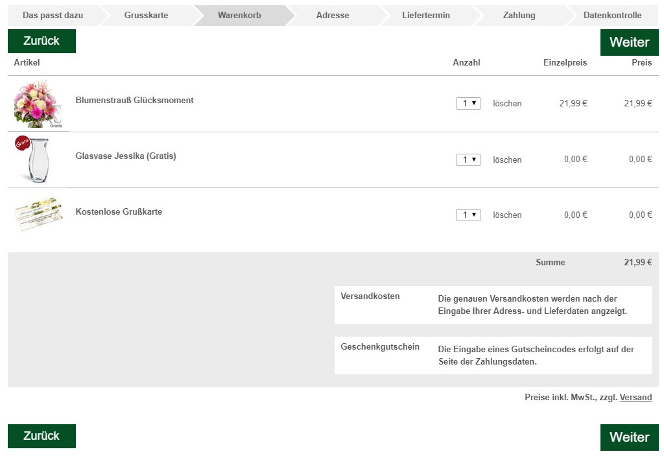Open quantity dropdown for Glasvase Jessika
Screen dimensions: 664x456
[x=468, y=160]
